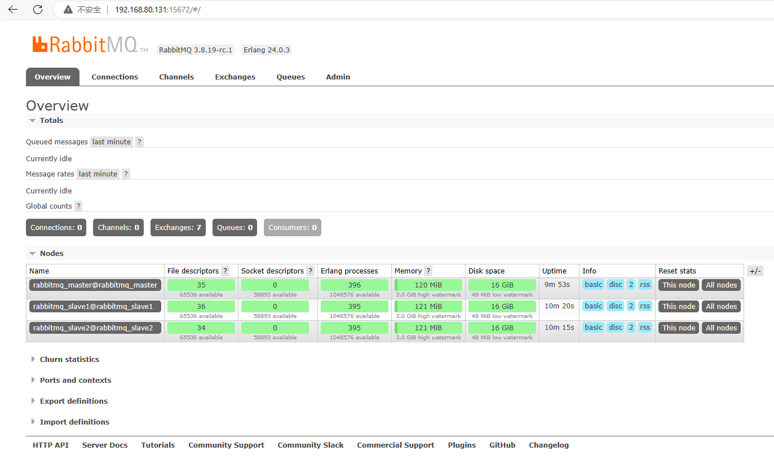Image resolution: width=774 pixels, height=464 pixels.
Task: Open help for File descriptors column
Action: pyautogui.click(x=225, y=271)
